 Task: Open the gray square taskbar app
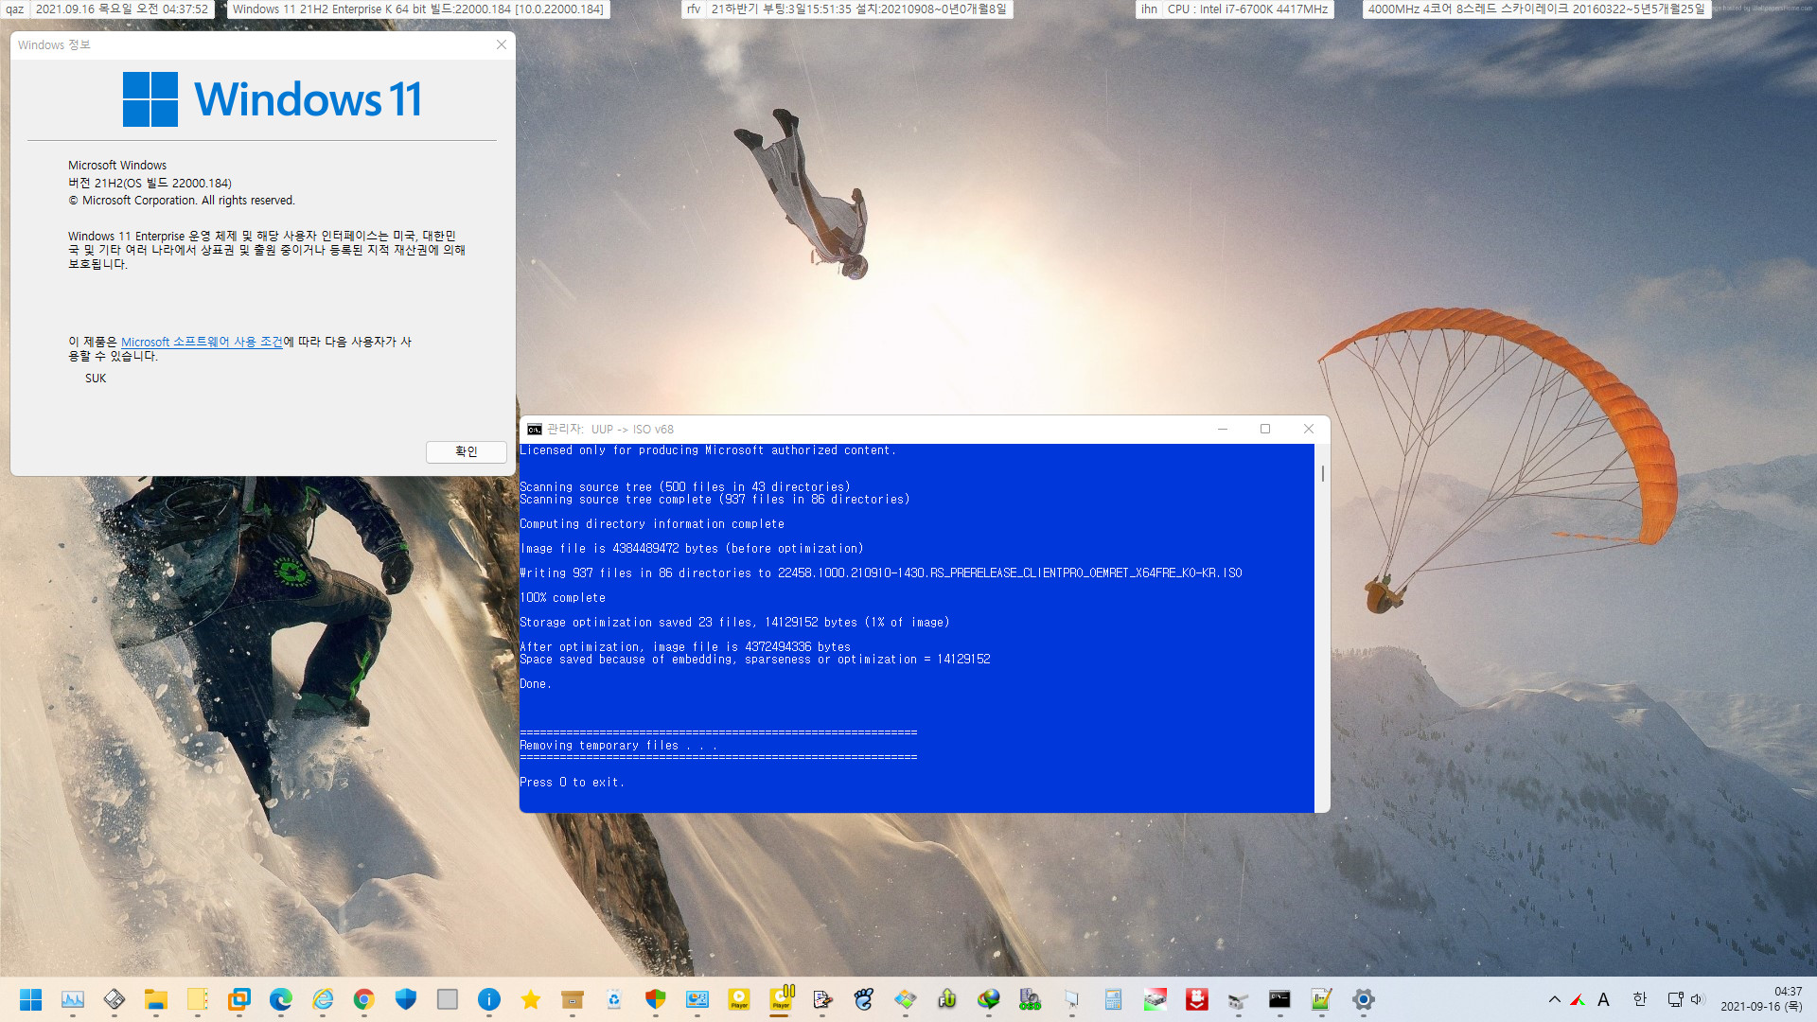pyautogui.click(x=448, y=999)
